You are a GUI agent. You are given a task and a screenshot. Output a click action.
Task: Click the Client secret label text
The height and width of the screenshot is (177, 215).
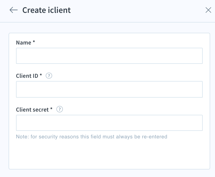click(x=32, y=110)
